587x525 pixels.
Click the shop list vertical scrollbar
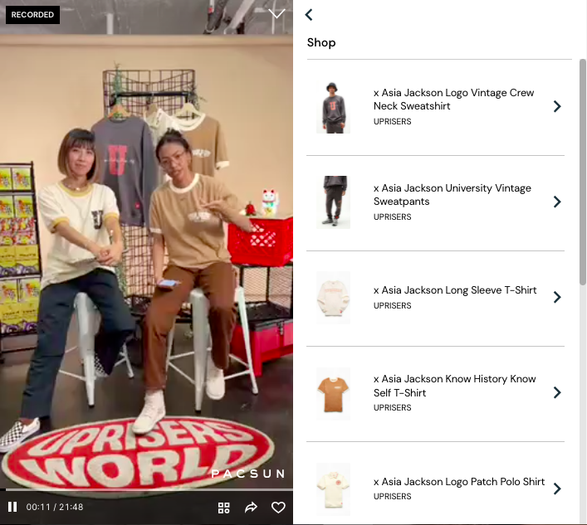pyautogui.click(x=583, y=172)
